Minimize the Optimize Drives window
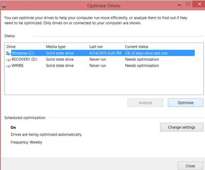 [x=180, y=4]
